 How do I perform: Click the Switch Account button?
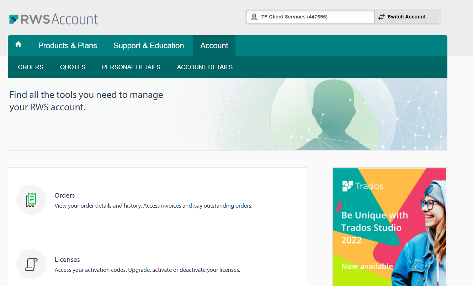coord(406,17)
